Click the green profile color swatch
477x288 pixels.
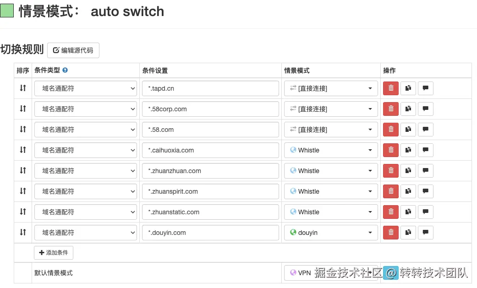pyautogui.click(x=7, y=11)
